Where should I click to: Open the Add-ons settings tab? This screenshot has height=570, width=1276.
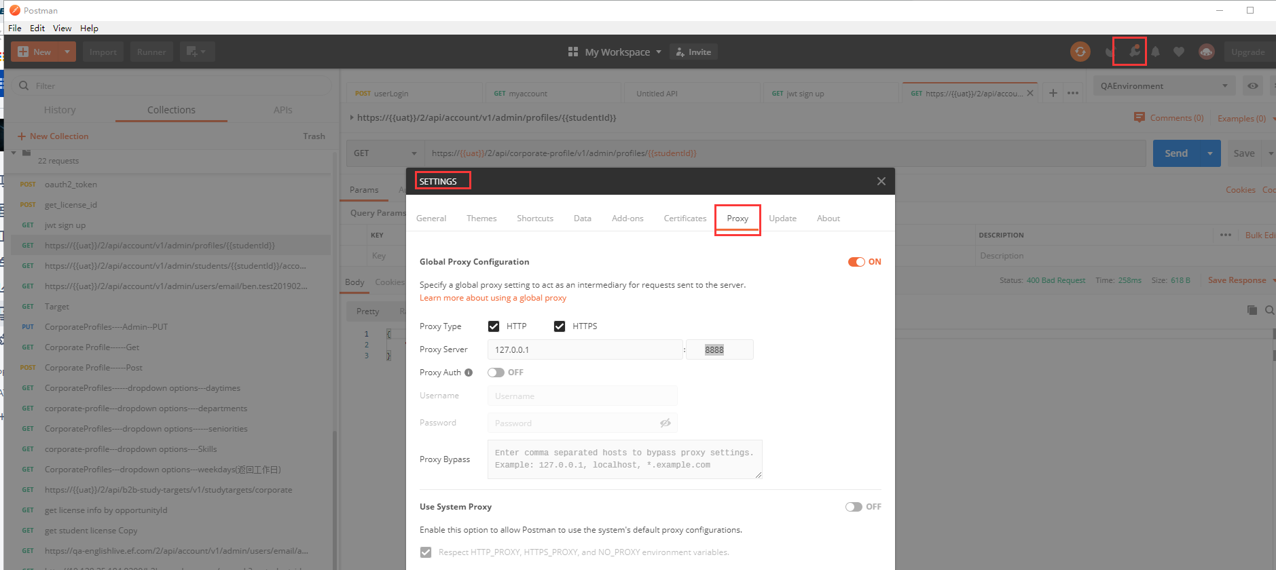(627, 218)
